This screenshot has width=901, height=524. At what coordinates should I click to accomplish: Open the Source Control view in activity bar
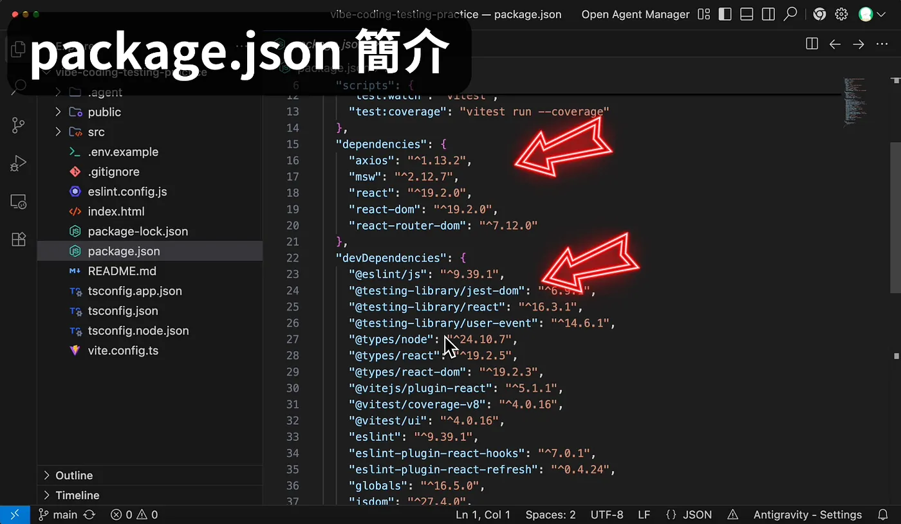pyautogui.click(x=18, y=125)
